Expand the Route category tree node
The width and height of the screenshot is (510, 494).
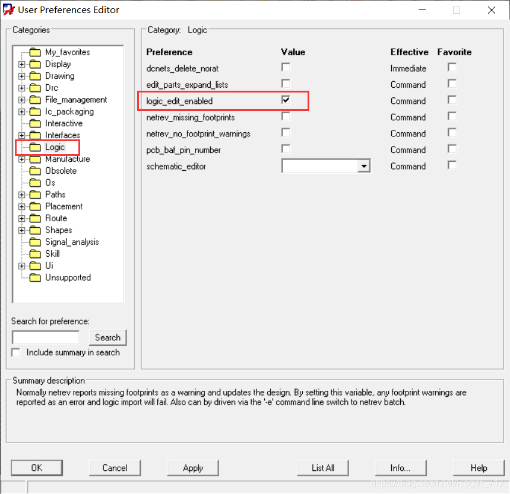pos(22,218)
